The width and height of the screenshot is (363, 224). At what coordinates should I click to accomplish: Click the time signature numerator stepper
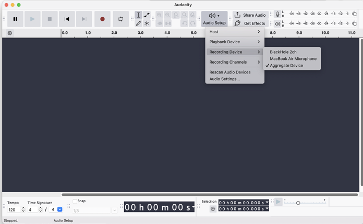coord(41,209)
